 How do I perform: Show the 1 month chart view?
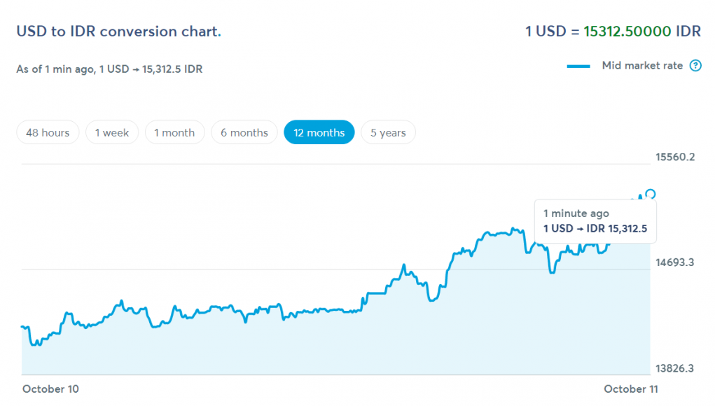pos(174,132)
